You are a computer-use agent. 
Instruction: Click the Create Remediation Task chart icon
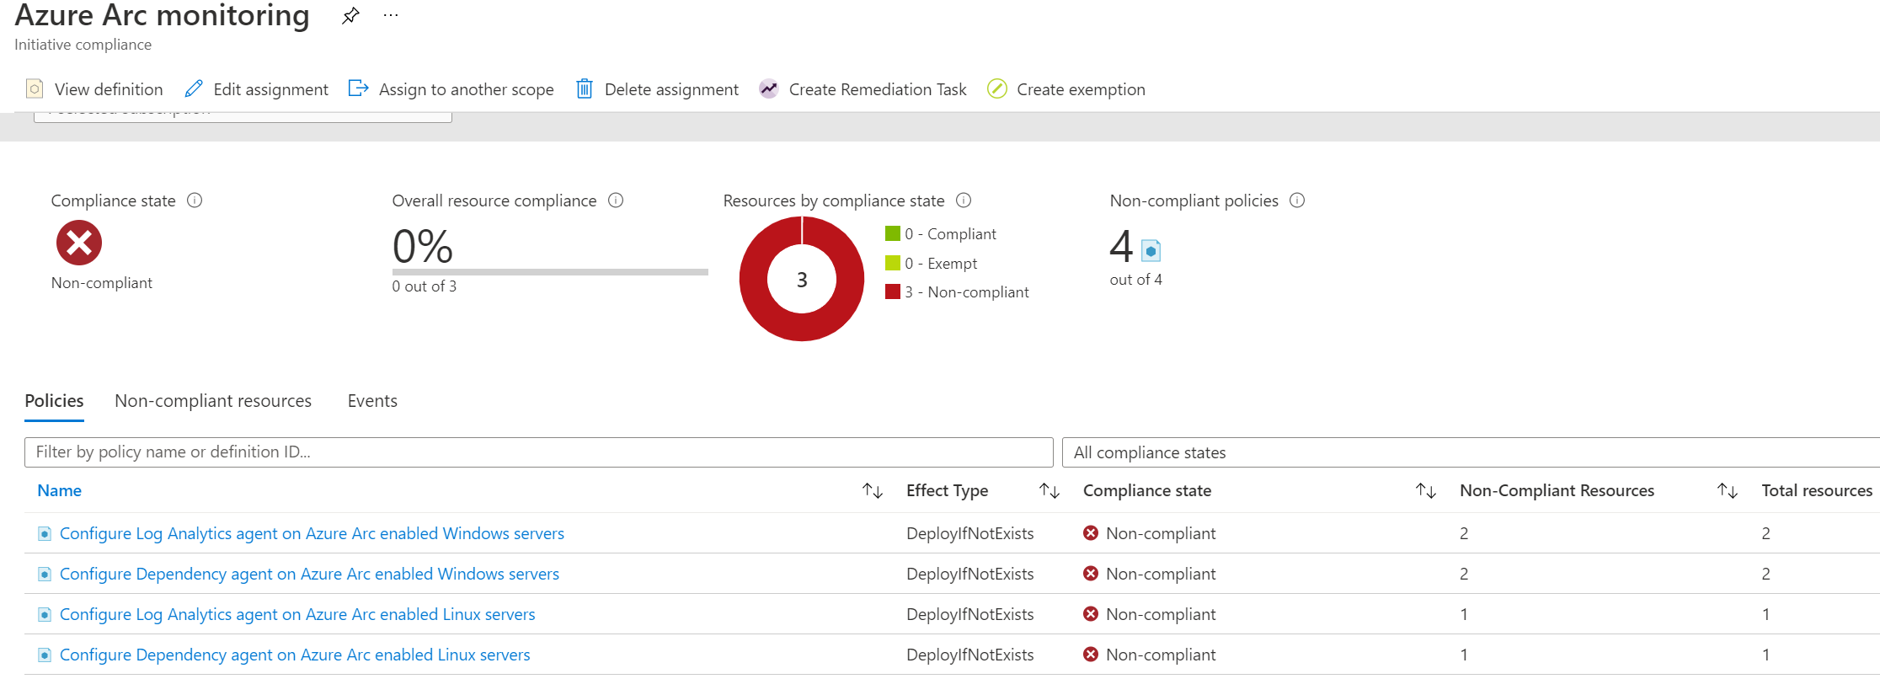click(768, 88)
